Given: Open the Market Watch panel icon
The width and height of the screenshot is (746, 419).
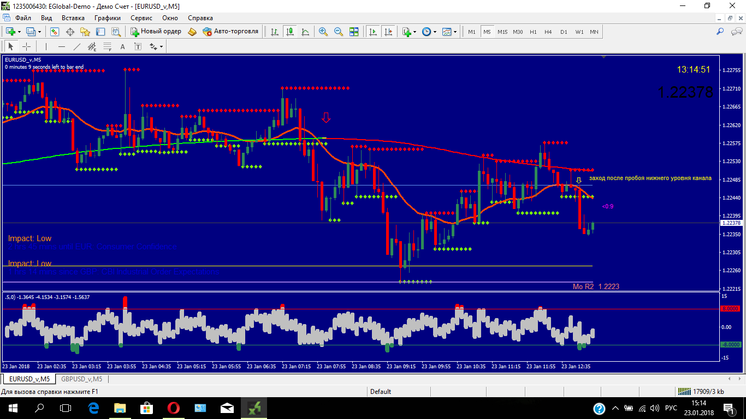Looking at the screenshot, I should [70, 32].
